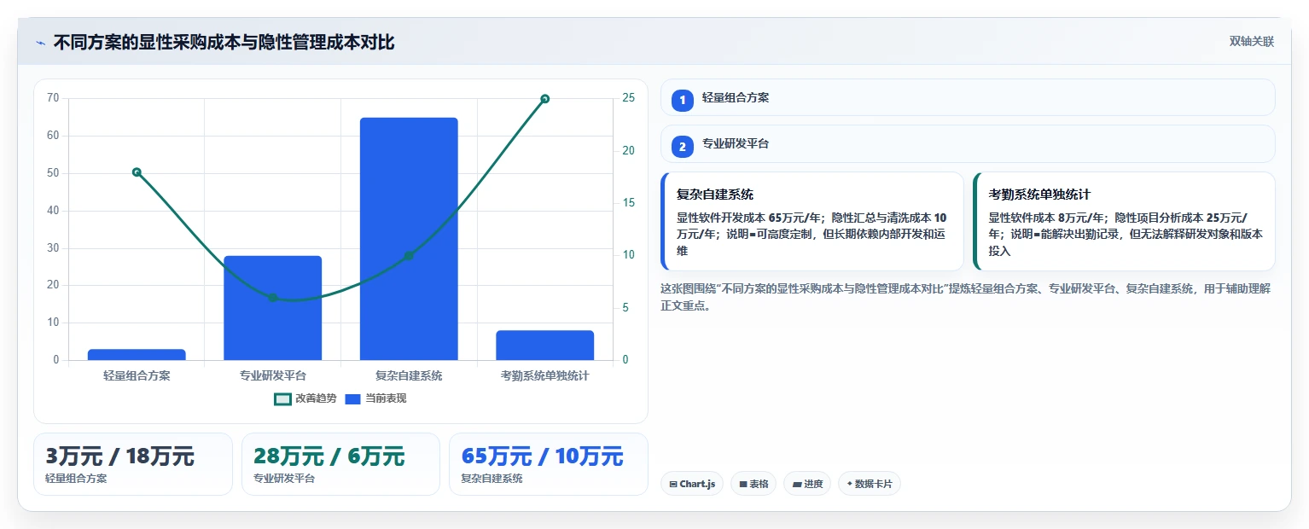Click x-axis label 专业研发平台
This screenshot has width=1309, height=529.
(272, 375)
